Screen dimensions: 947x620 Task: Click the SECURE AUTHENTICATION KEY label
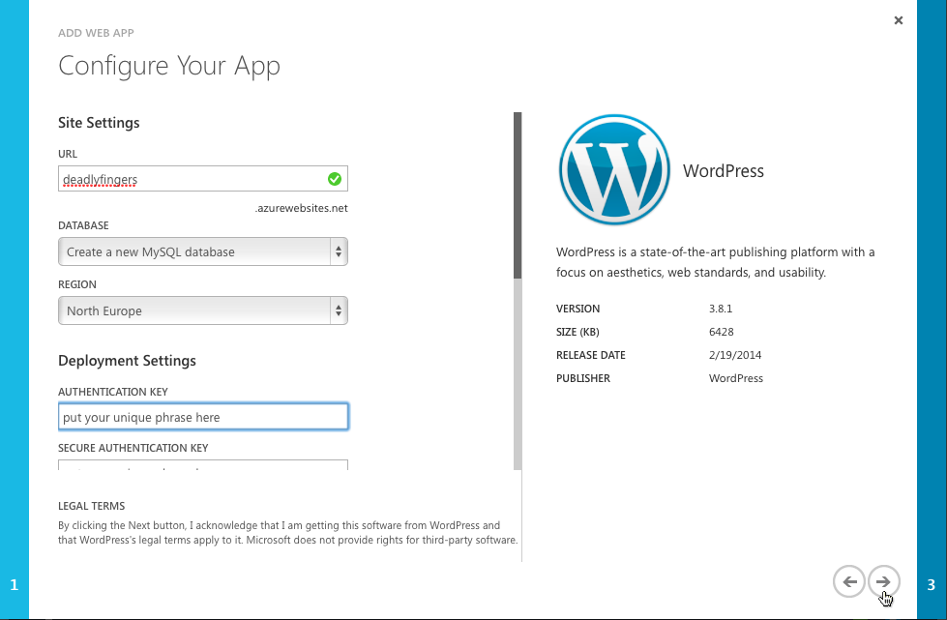click(133, 448)
